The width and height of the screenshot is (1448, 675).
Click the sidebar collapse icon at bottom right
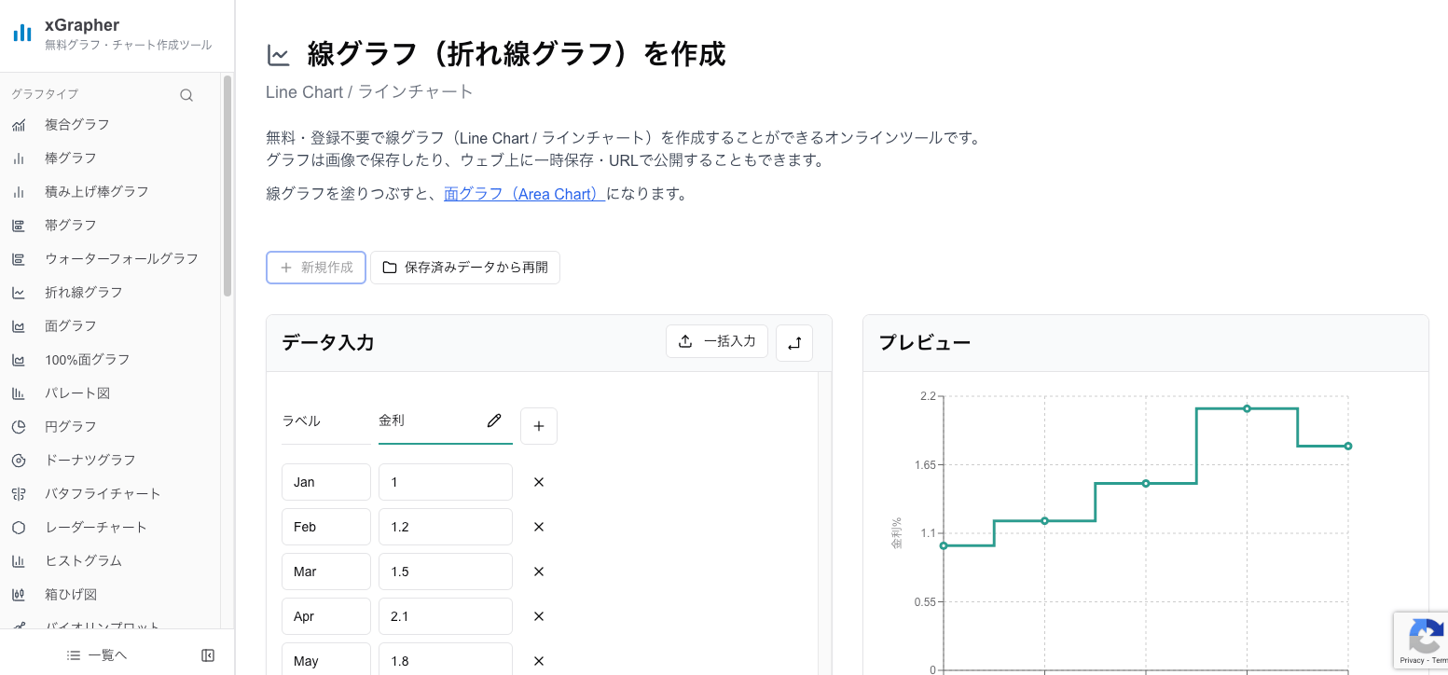207,654
